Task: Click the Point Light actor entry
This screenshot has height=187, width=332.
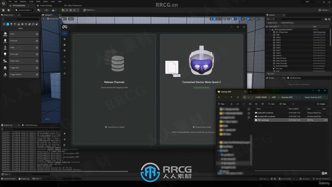Action: click(x=20, y=54)
